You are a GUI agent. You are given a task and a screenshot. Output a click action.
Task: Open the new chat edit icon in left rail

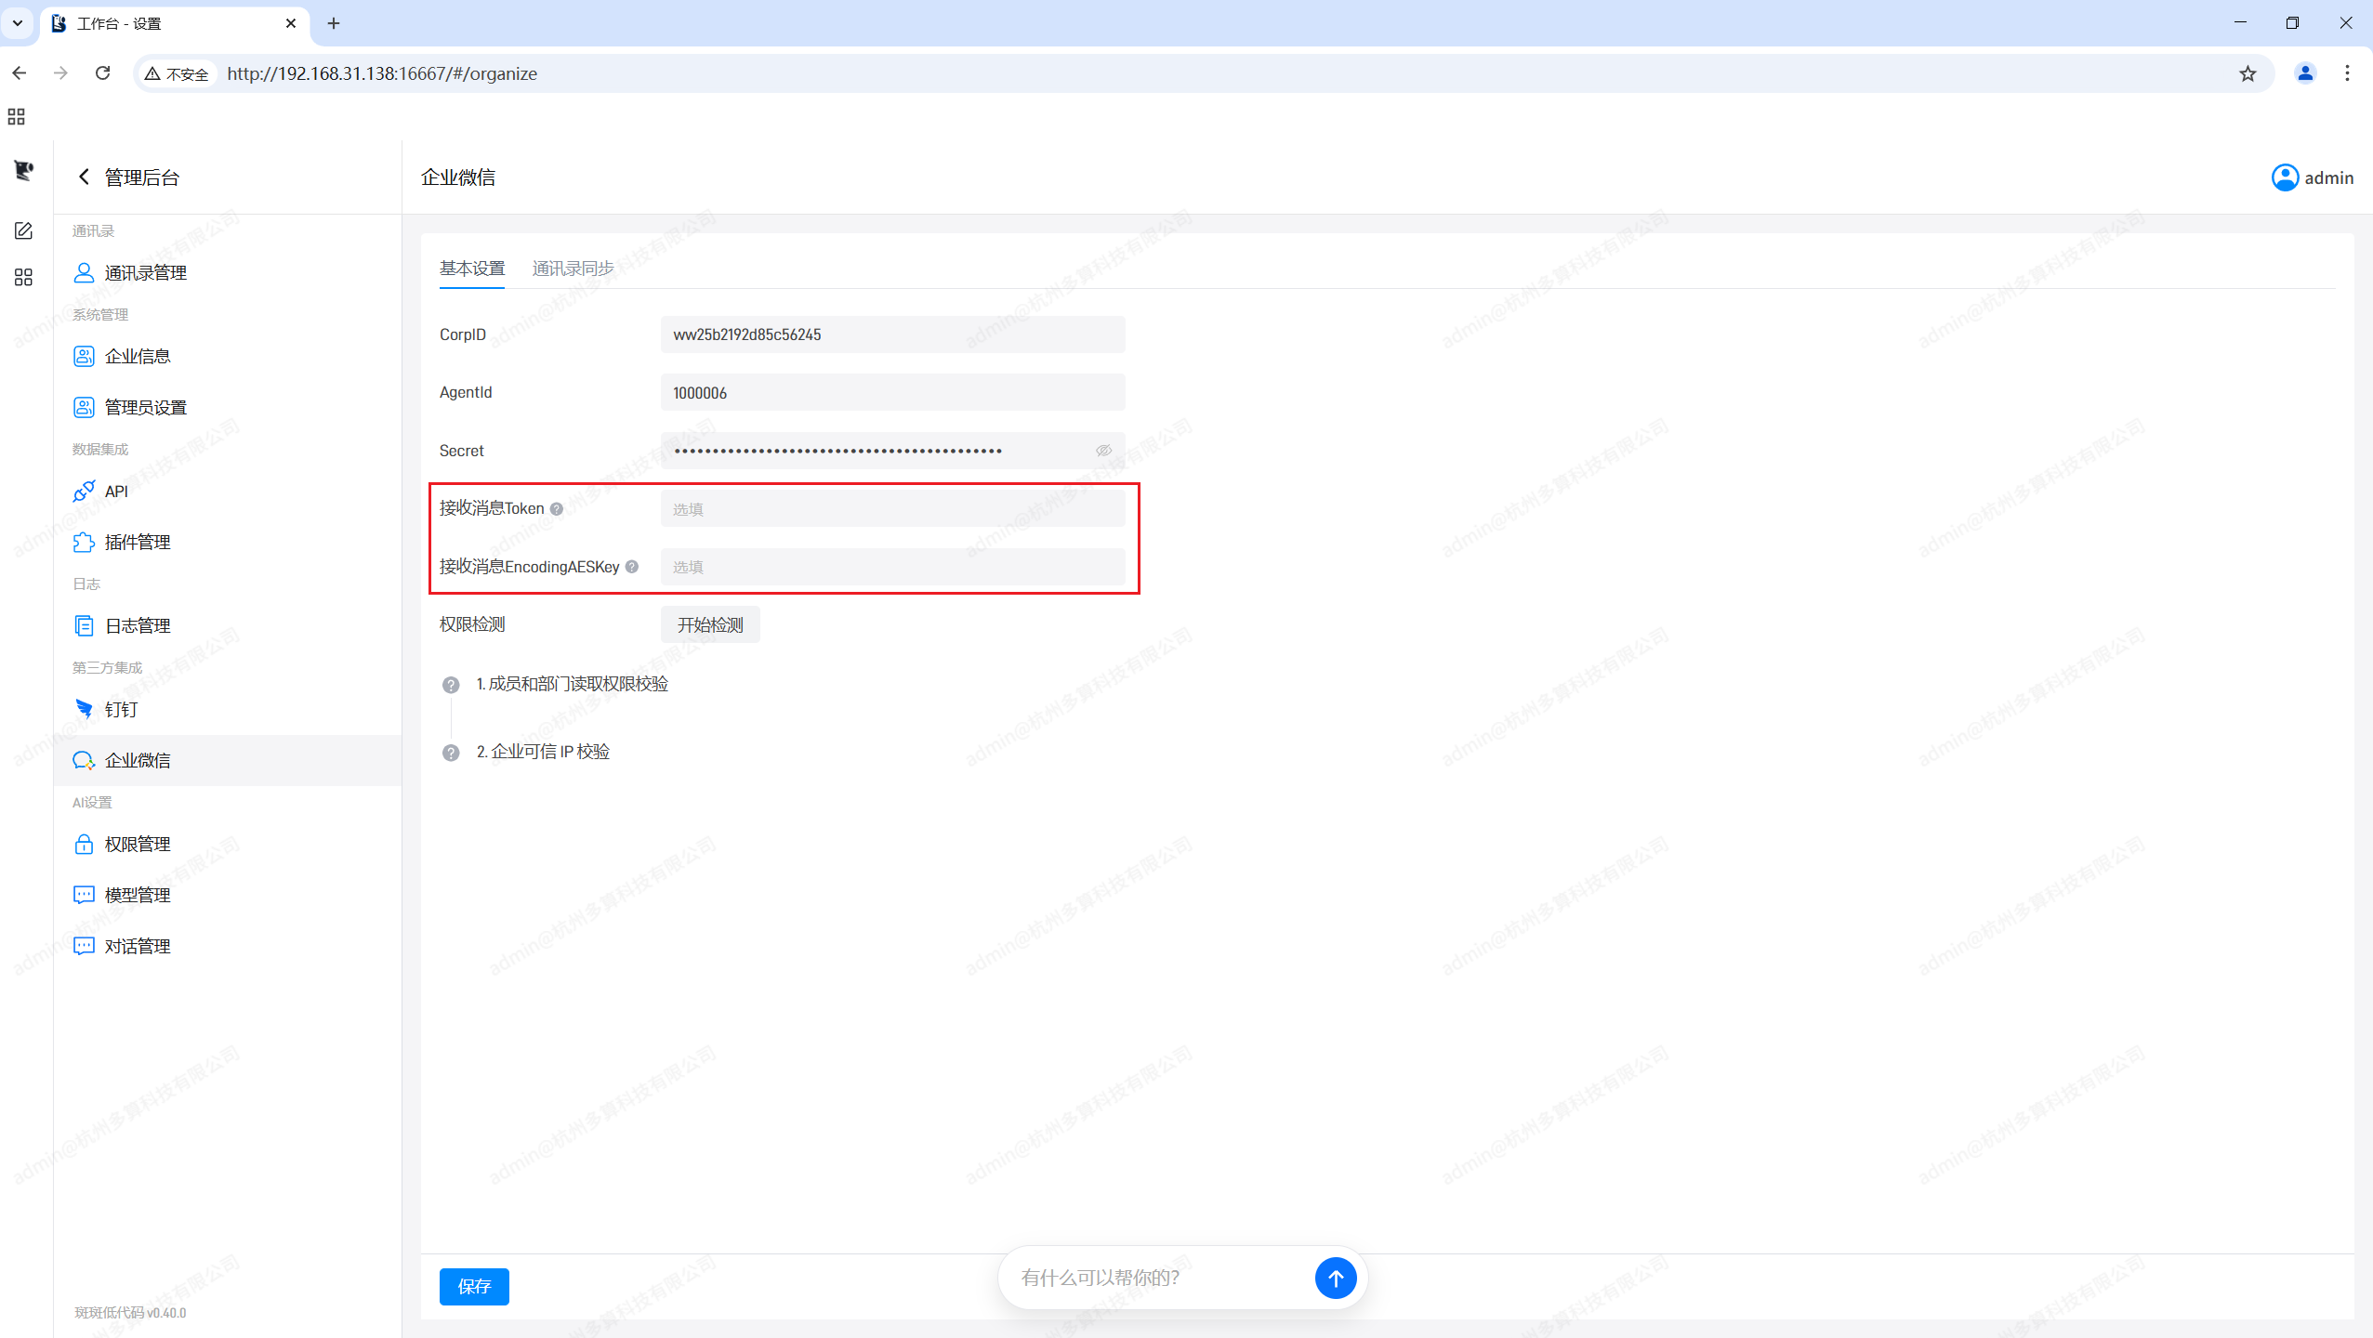pos(24,230)
